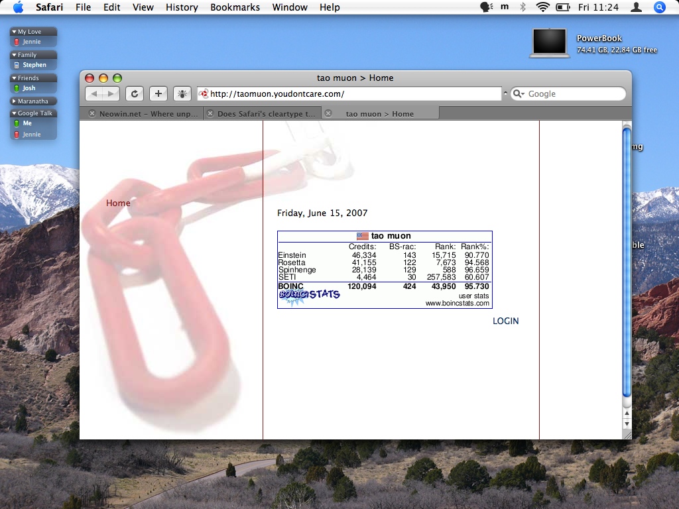Click the bug report spider button
This screenshot has width=679, height=509.
click(182, 93)
